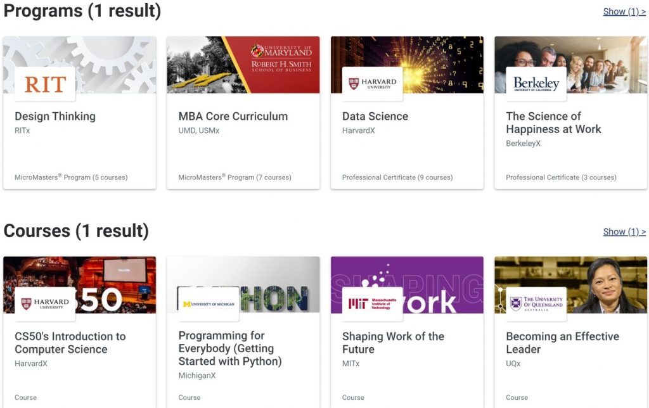The height and width of the screenshot is (408, 649).
Task: Click the Harvard logo on Data Science card
Action: (373, 84)
